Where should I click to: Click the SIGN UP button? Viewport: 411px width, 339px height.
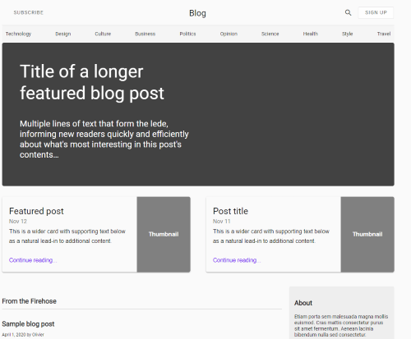[376, 12]
